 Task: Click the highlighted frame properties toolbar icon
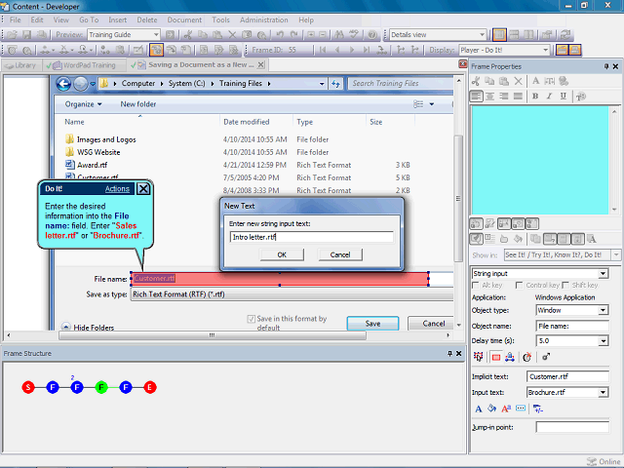click(156, 50)
